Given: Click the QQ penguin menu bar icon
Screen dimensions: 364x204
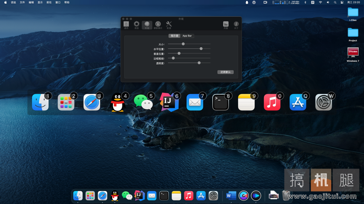Looking at the screenshot, I should pyautogui.click(x=247, y=2).
